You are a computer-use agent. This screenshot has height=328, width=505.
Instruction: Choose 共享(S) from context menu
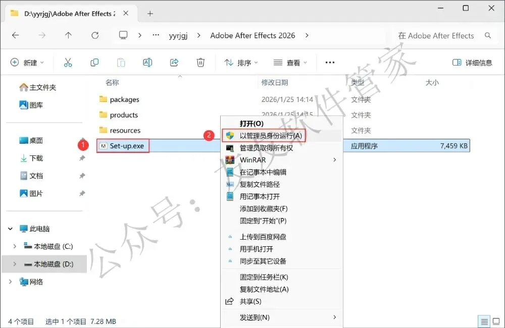[x=281, y=301]
